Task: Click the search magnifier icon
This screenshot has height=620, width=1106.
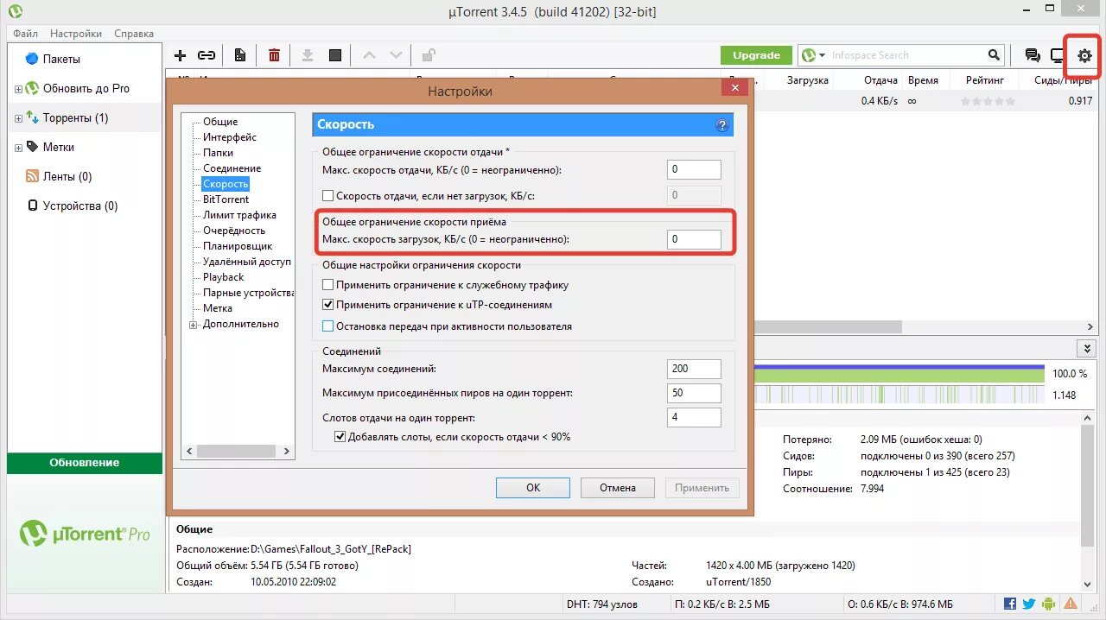Action: tap(995, 55)
